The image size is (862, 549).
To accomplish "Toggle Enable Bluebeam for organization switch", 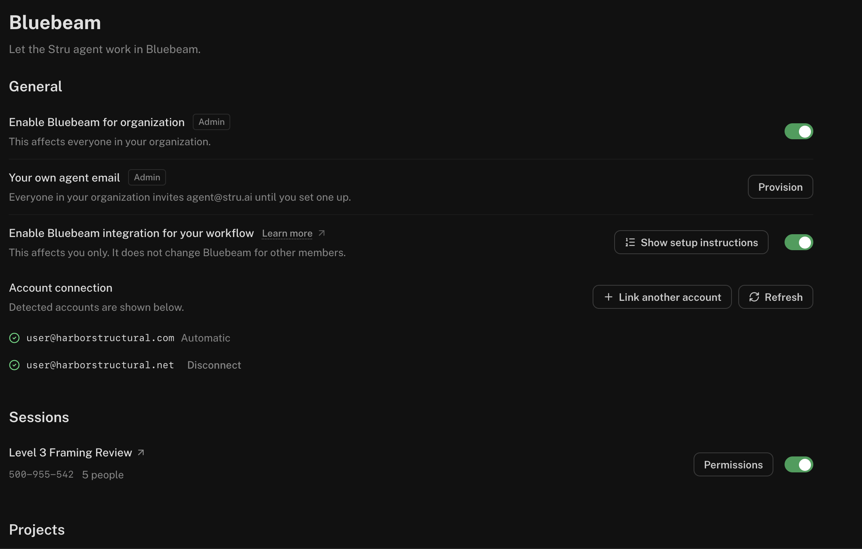I will pyautogui.click(x=799, y=131).
